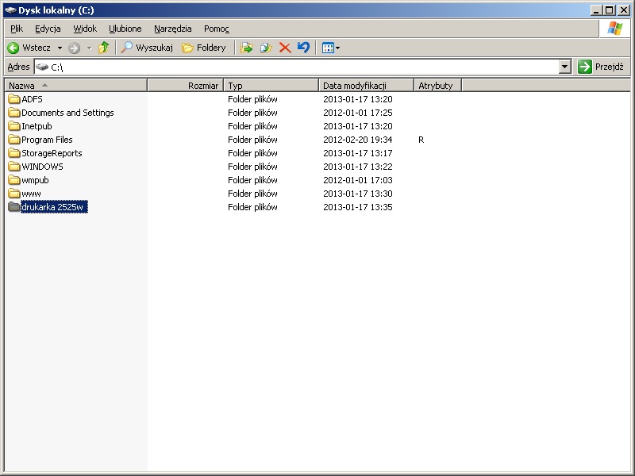Sort by Data modyfikacji column header
This screenshot has width=635, height=476.
click(365, 85)
